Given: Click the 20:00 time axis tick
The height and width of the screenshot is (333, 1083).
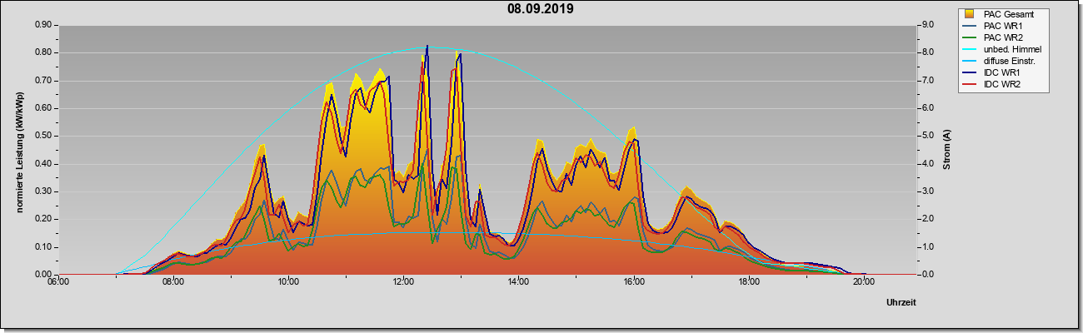Looking at the screenshot, I should point(864,282).
